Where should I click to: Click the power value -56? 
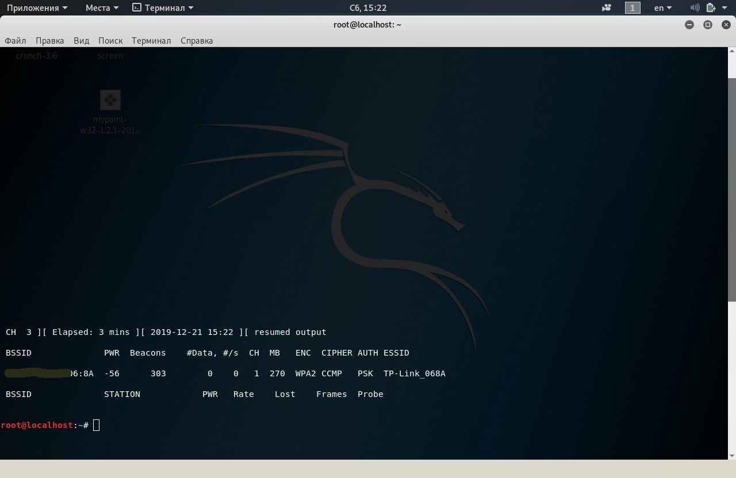[x=112, y=373]
